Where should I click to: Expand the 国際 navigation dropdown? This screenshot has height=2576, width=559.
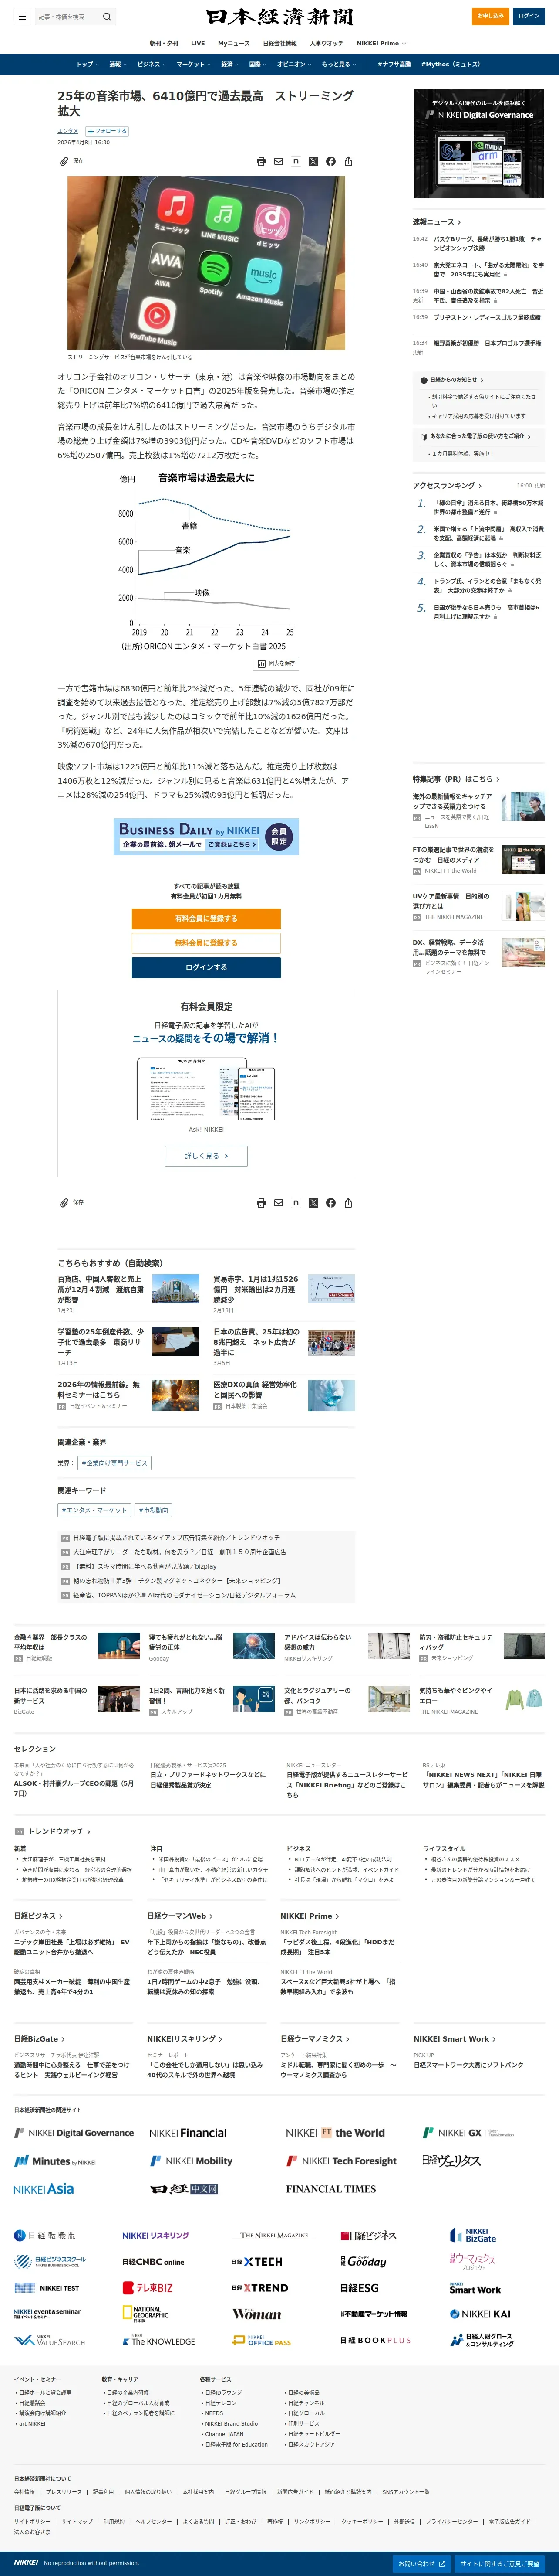[258, 64]
